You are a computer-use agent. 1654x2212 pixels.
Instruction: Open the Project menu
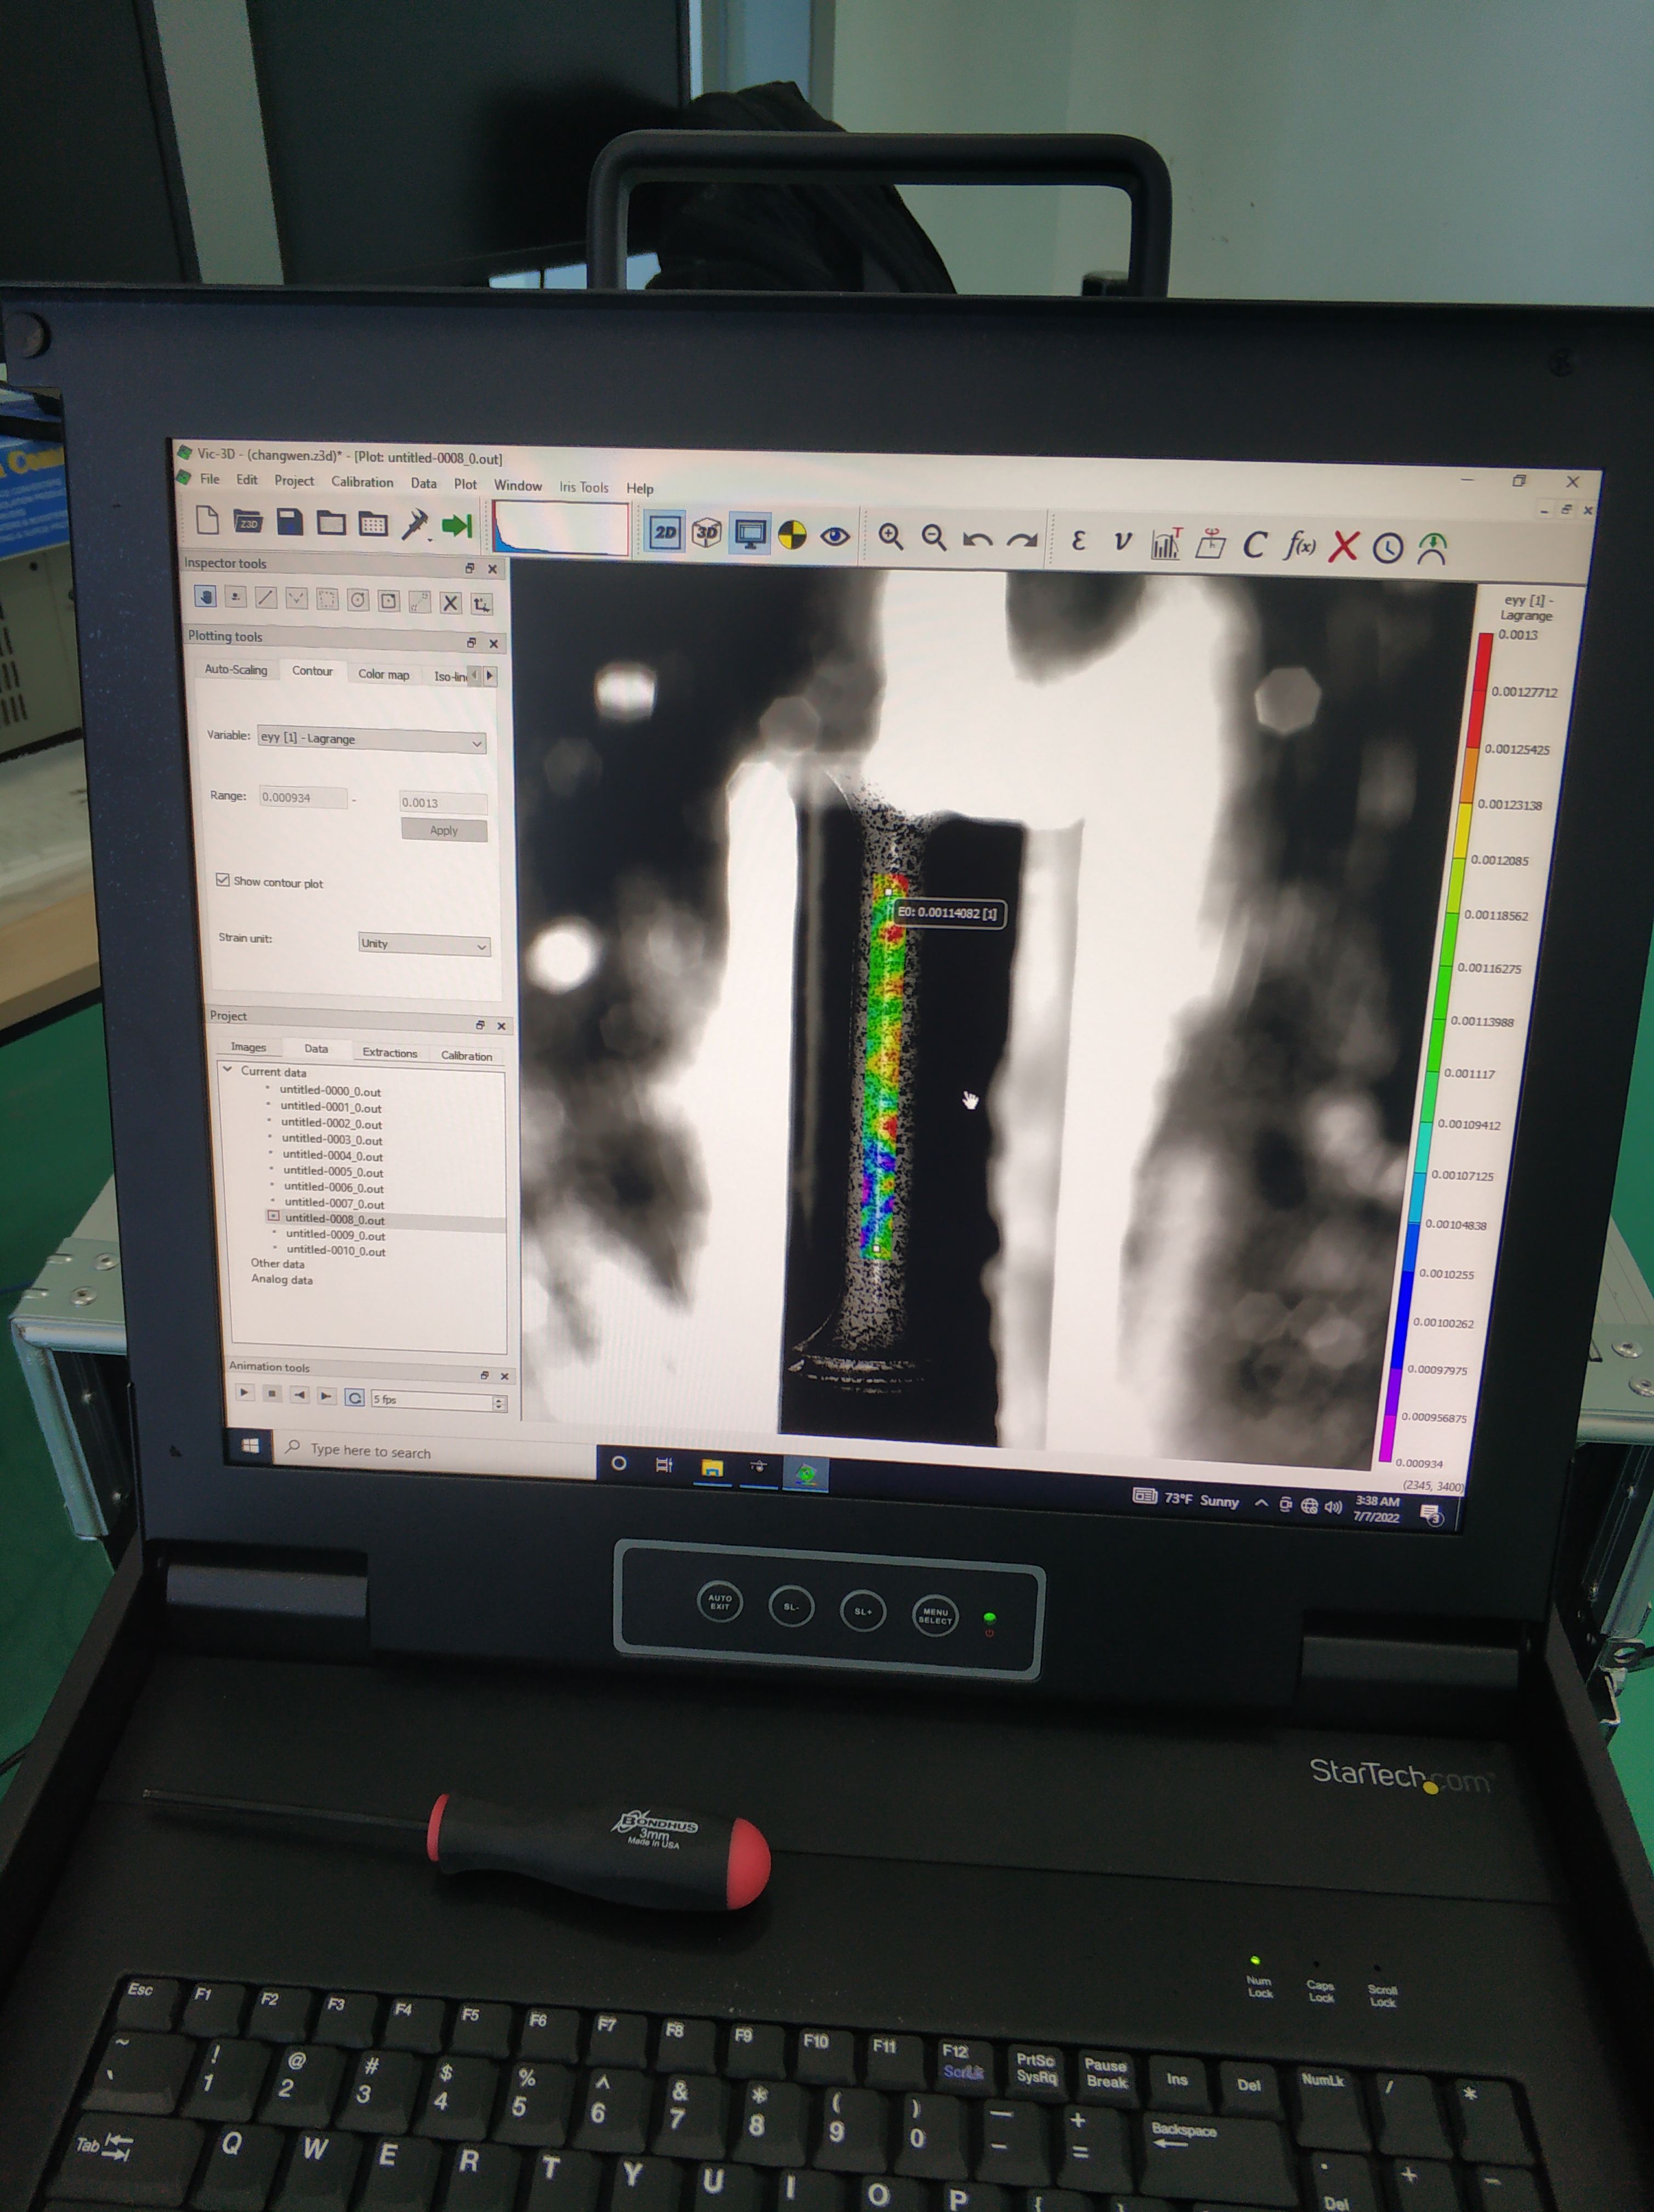point(294,481)
